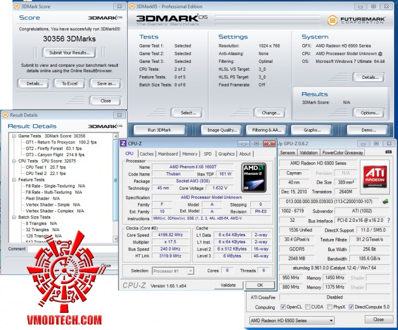Open System Details button in 3DMark05

tap(370, 77)
